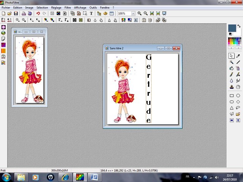The height and width of the screenshot is (182, 243).
Task: Open the Fenêtre menu
Action: coord(105,8)
